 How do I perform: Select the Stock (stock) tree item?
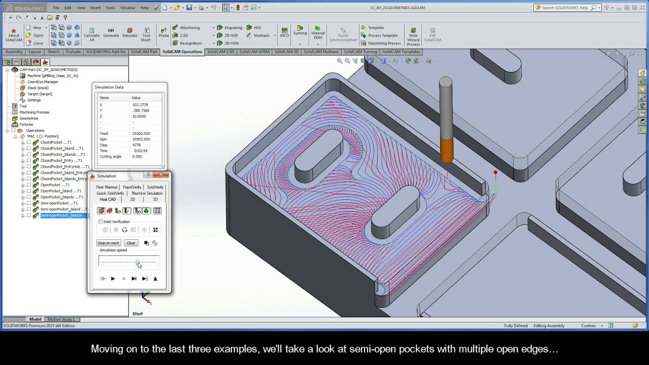click(x=38, y=88)
